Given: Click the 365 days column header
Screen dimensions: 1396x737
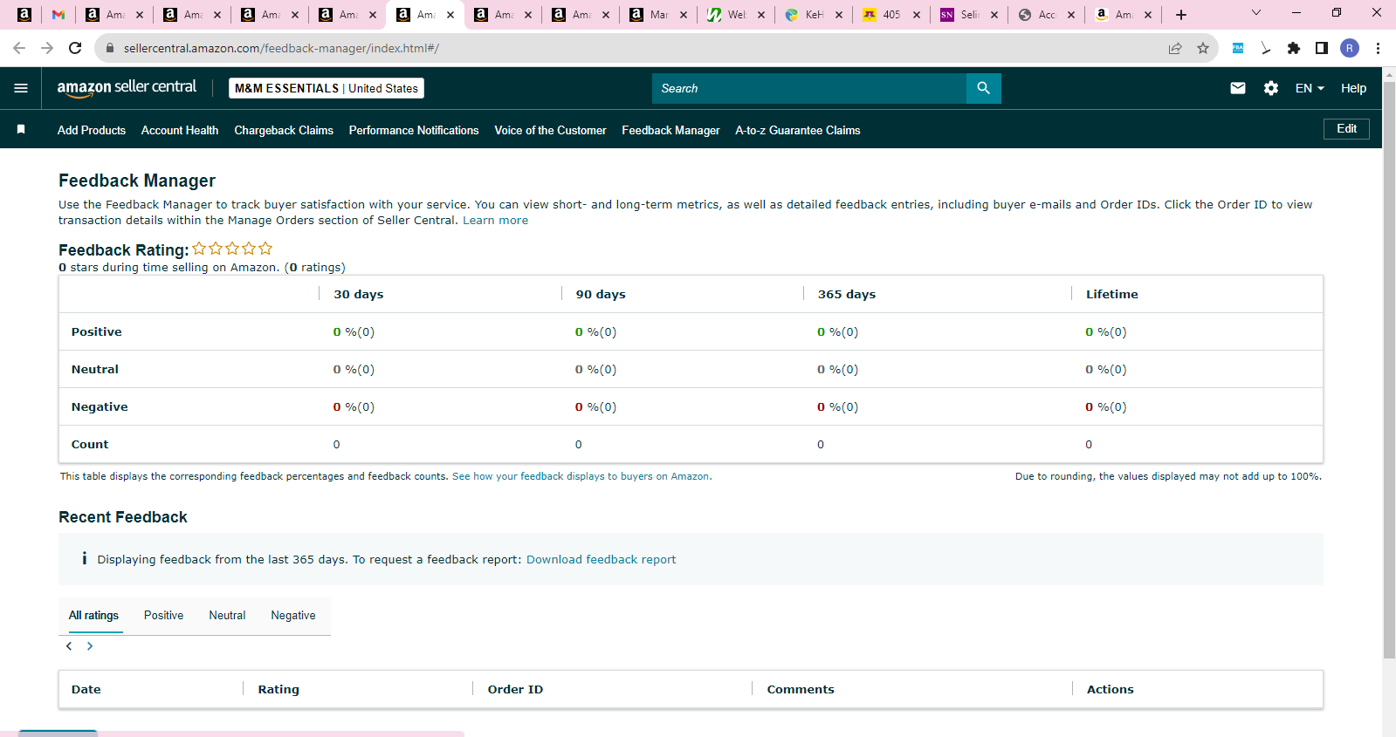Looking at the screenshot, I should tap(847, 294).
